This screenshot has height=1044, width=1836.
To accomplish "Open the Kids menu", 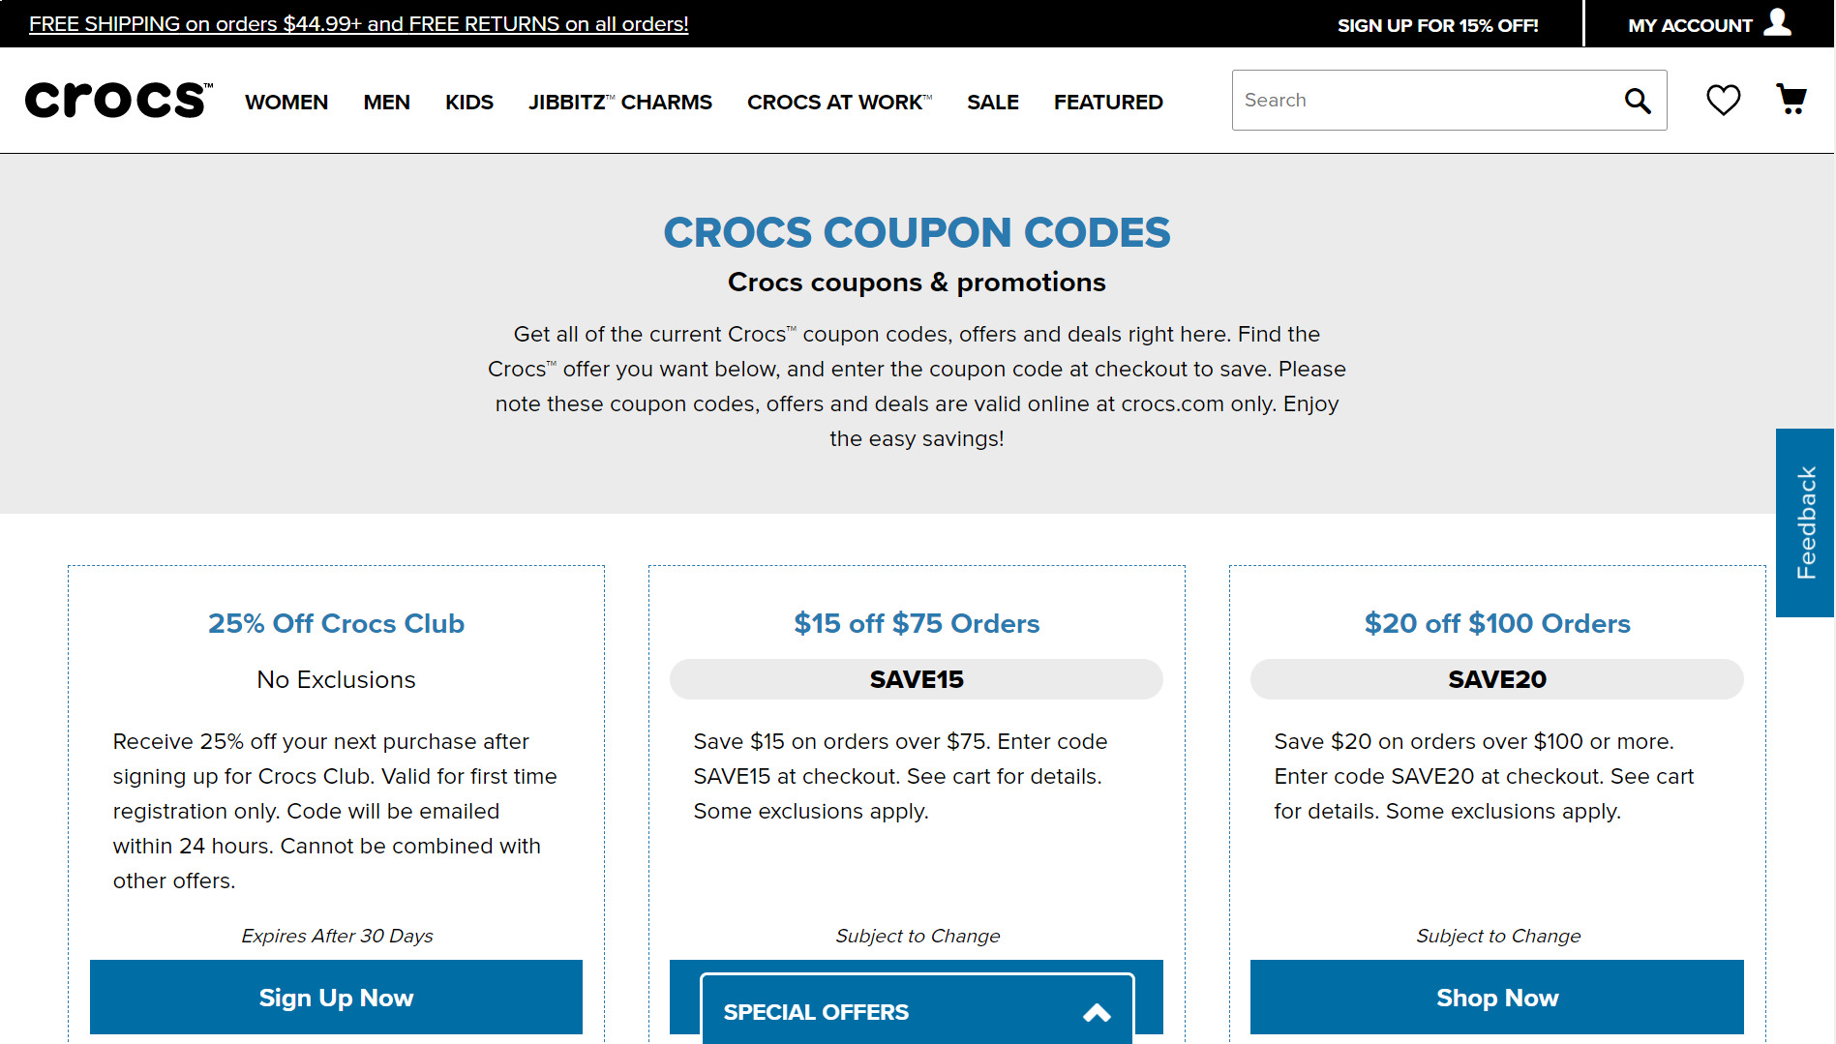I will point(469,102).
